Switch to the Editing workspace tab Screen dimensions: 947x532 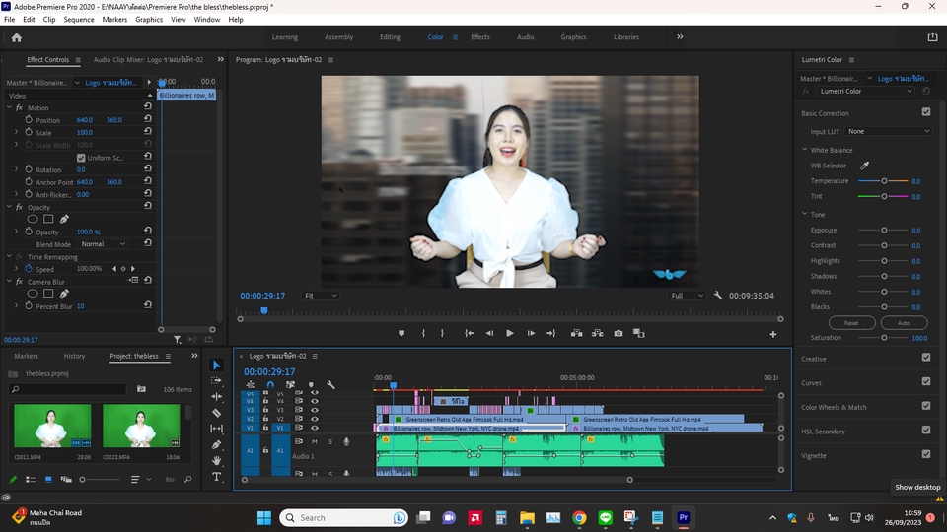coord(390,37)
